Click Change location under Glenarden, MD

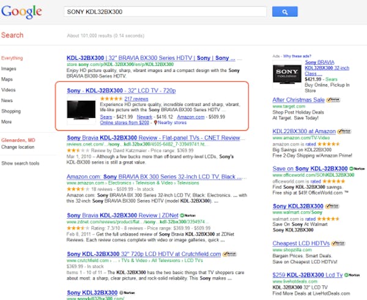click(x=18, y=147)
